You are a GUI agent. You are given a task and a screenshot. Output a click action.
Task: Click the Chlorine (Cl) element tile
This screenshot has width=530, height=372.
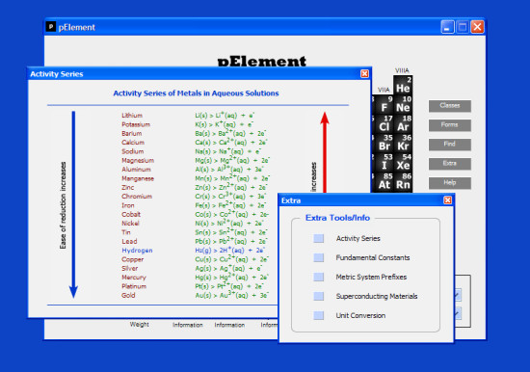384,123
